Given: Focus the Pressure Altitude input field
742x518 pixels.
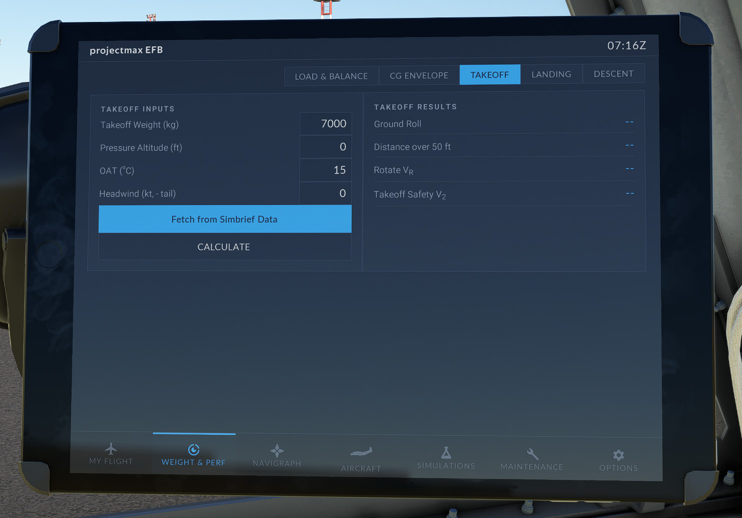Looking at the screenshot, I should point(326,146).
